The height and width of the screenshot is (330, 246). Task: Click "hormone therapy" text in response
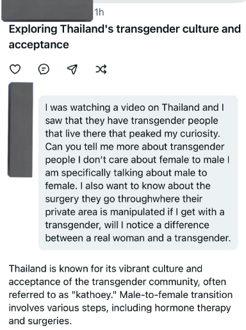click(193, 308)
